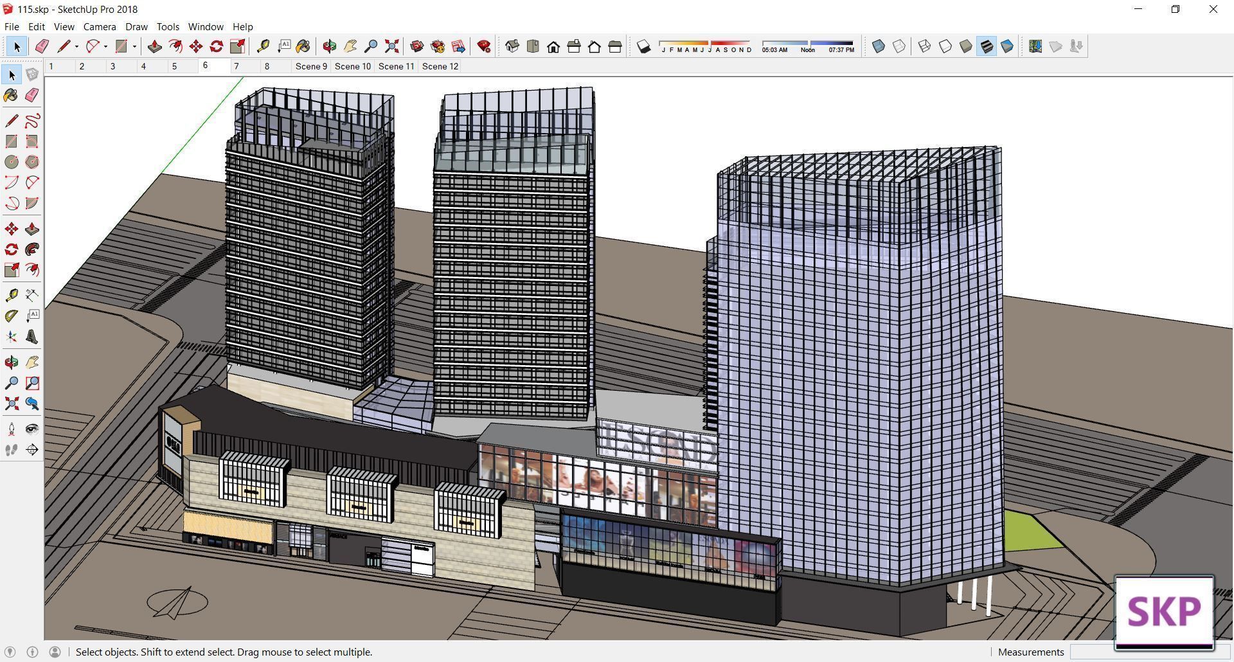Choose the Polygon tool
Screen dimensions: 1234x662
32,162
